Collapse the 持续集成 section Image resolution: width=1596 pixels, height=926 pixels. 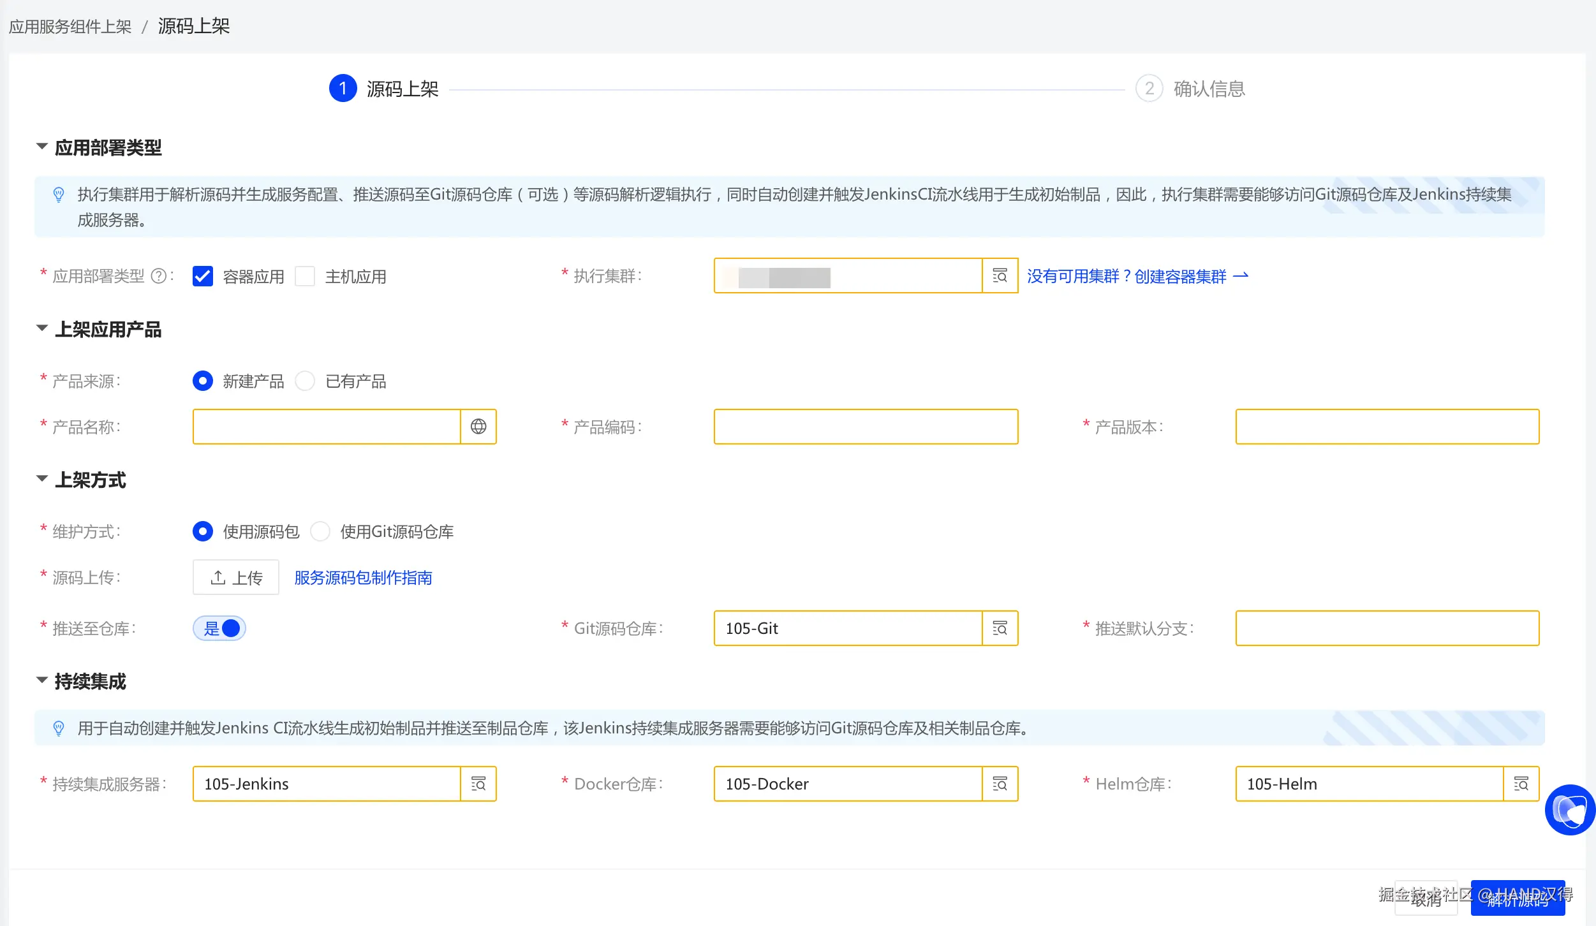coord(42,680)
